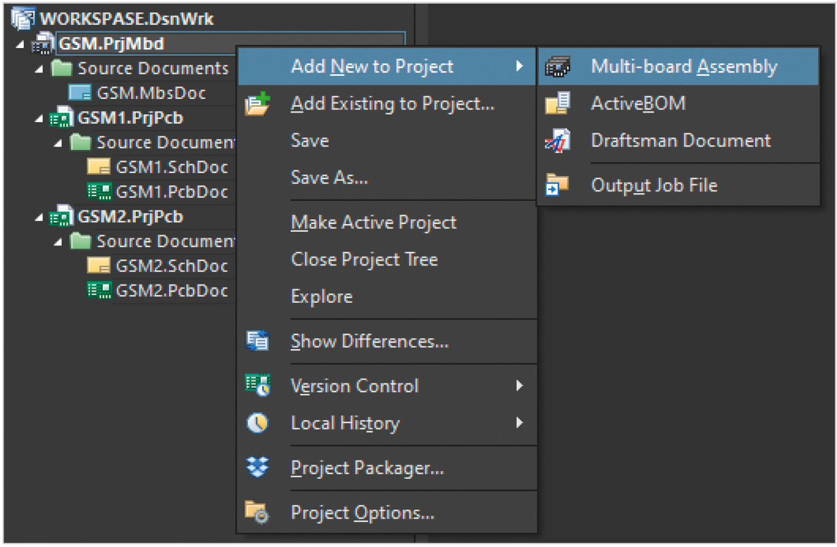Choose Make Active Project from context menu

(x=373, y=223)
